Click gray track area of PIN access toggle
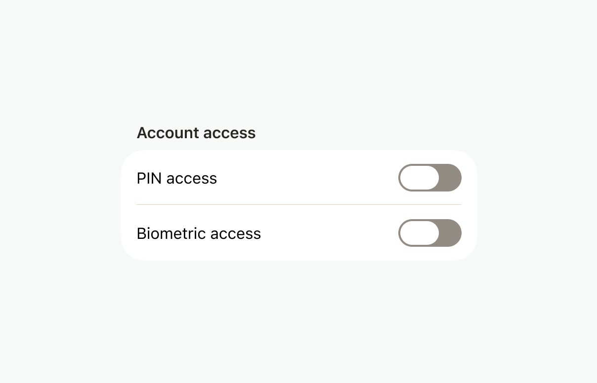The height and width of the screenshot is (383, 597). tap(451, 178)
